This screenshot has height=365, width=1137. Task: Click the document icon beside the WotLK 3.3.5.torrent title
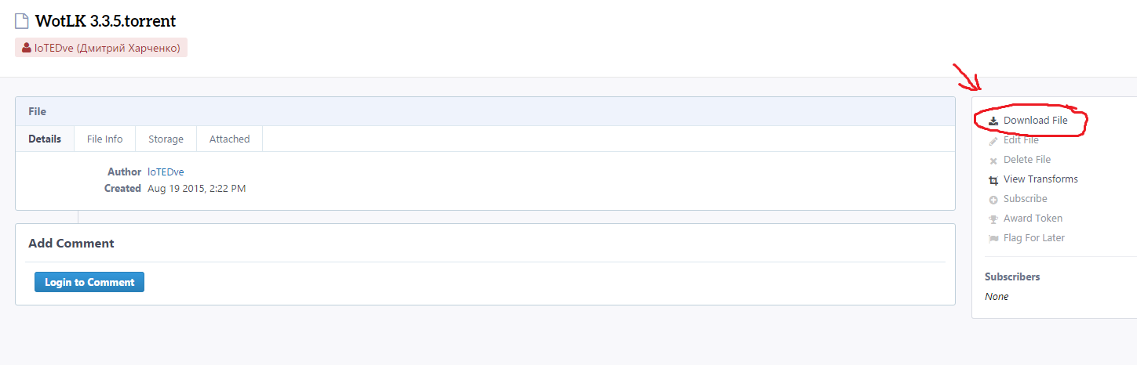point(22,21)
